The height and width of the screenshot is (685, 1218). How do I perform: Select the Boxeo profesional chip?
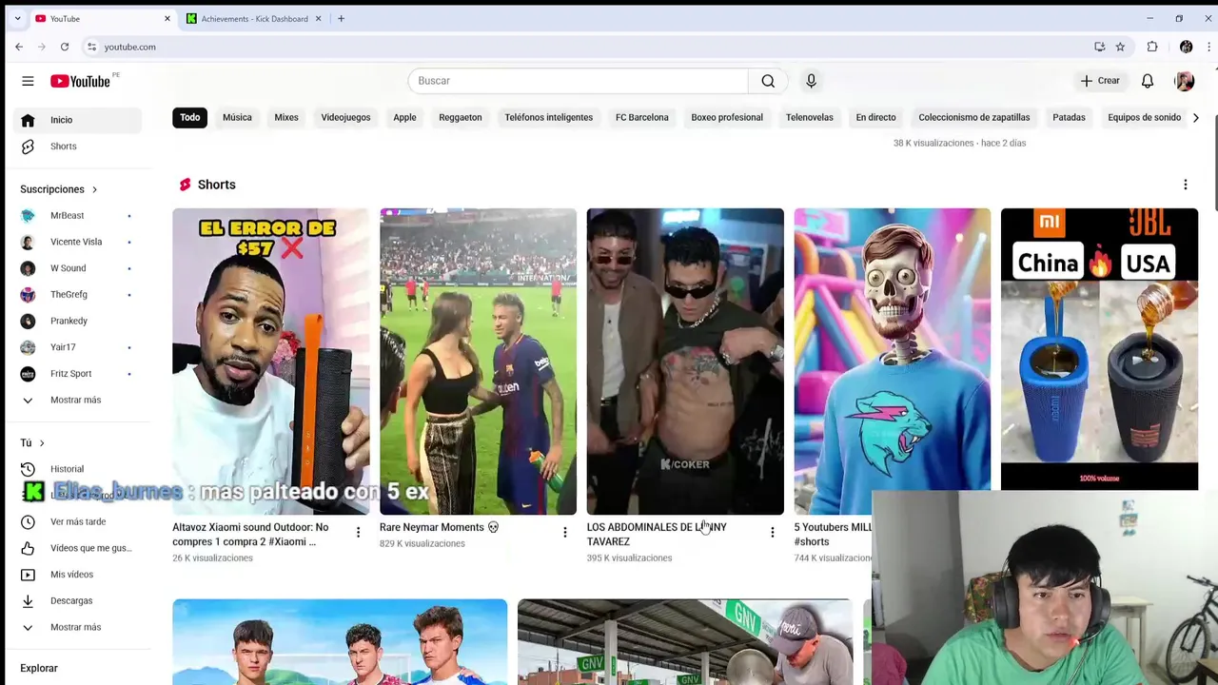point(727,118)
